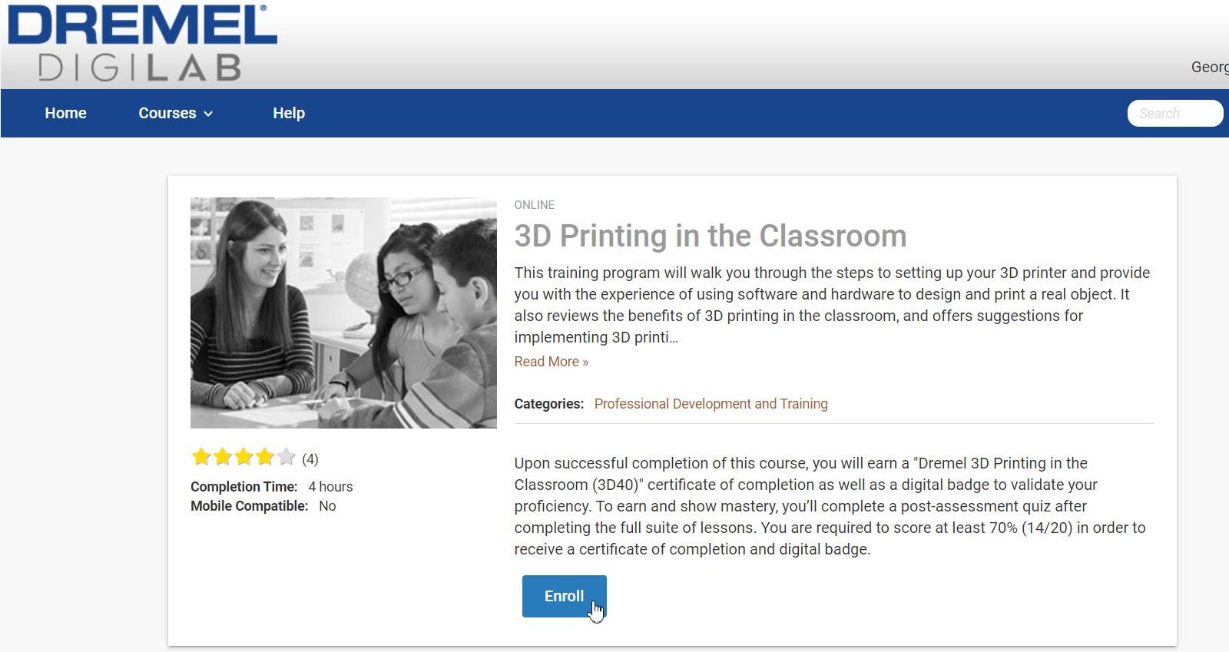Screen dimensions: 1229x652
Task: Click the Dremel DigiLab logo
Action: pyautogui.click(x=142, y=42)
